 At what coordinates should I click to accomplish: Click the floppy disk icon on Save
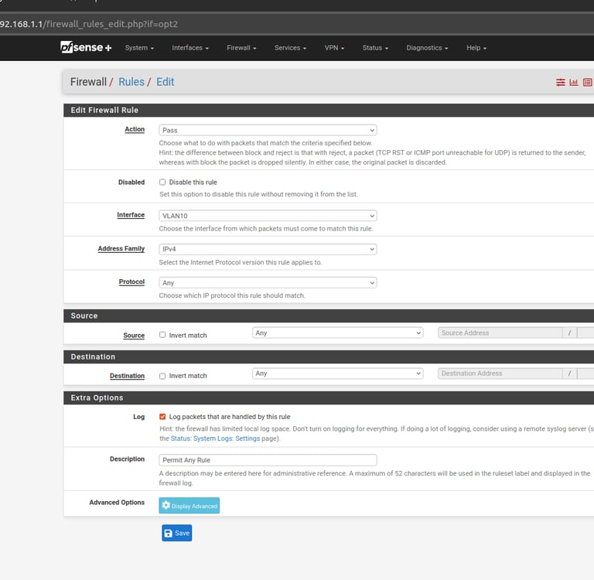click(168, 533)
